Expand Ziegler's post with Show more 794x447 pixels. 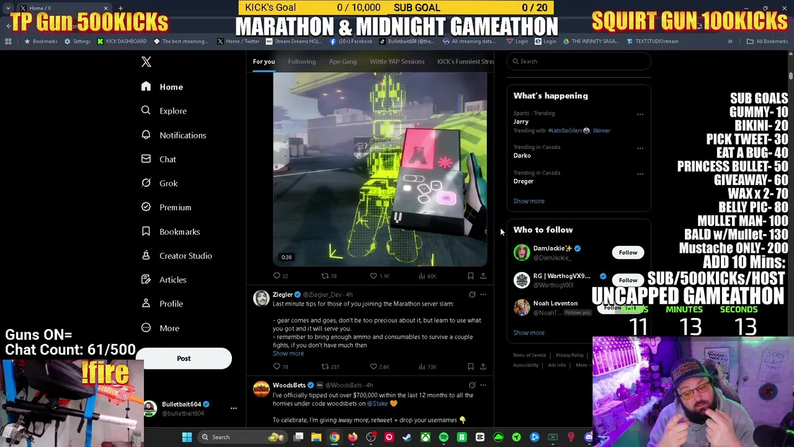click(x=288, y=353)
